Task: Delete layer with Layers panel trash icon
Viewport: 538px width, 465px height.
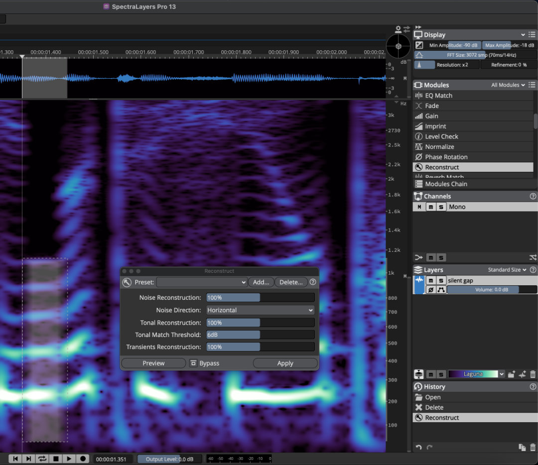Action: tap(533, 374)
